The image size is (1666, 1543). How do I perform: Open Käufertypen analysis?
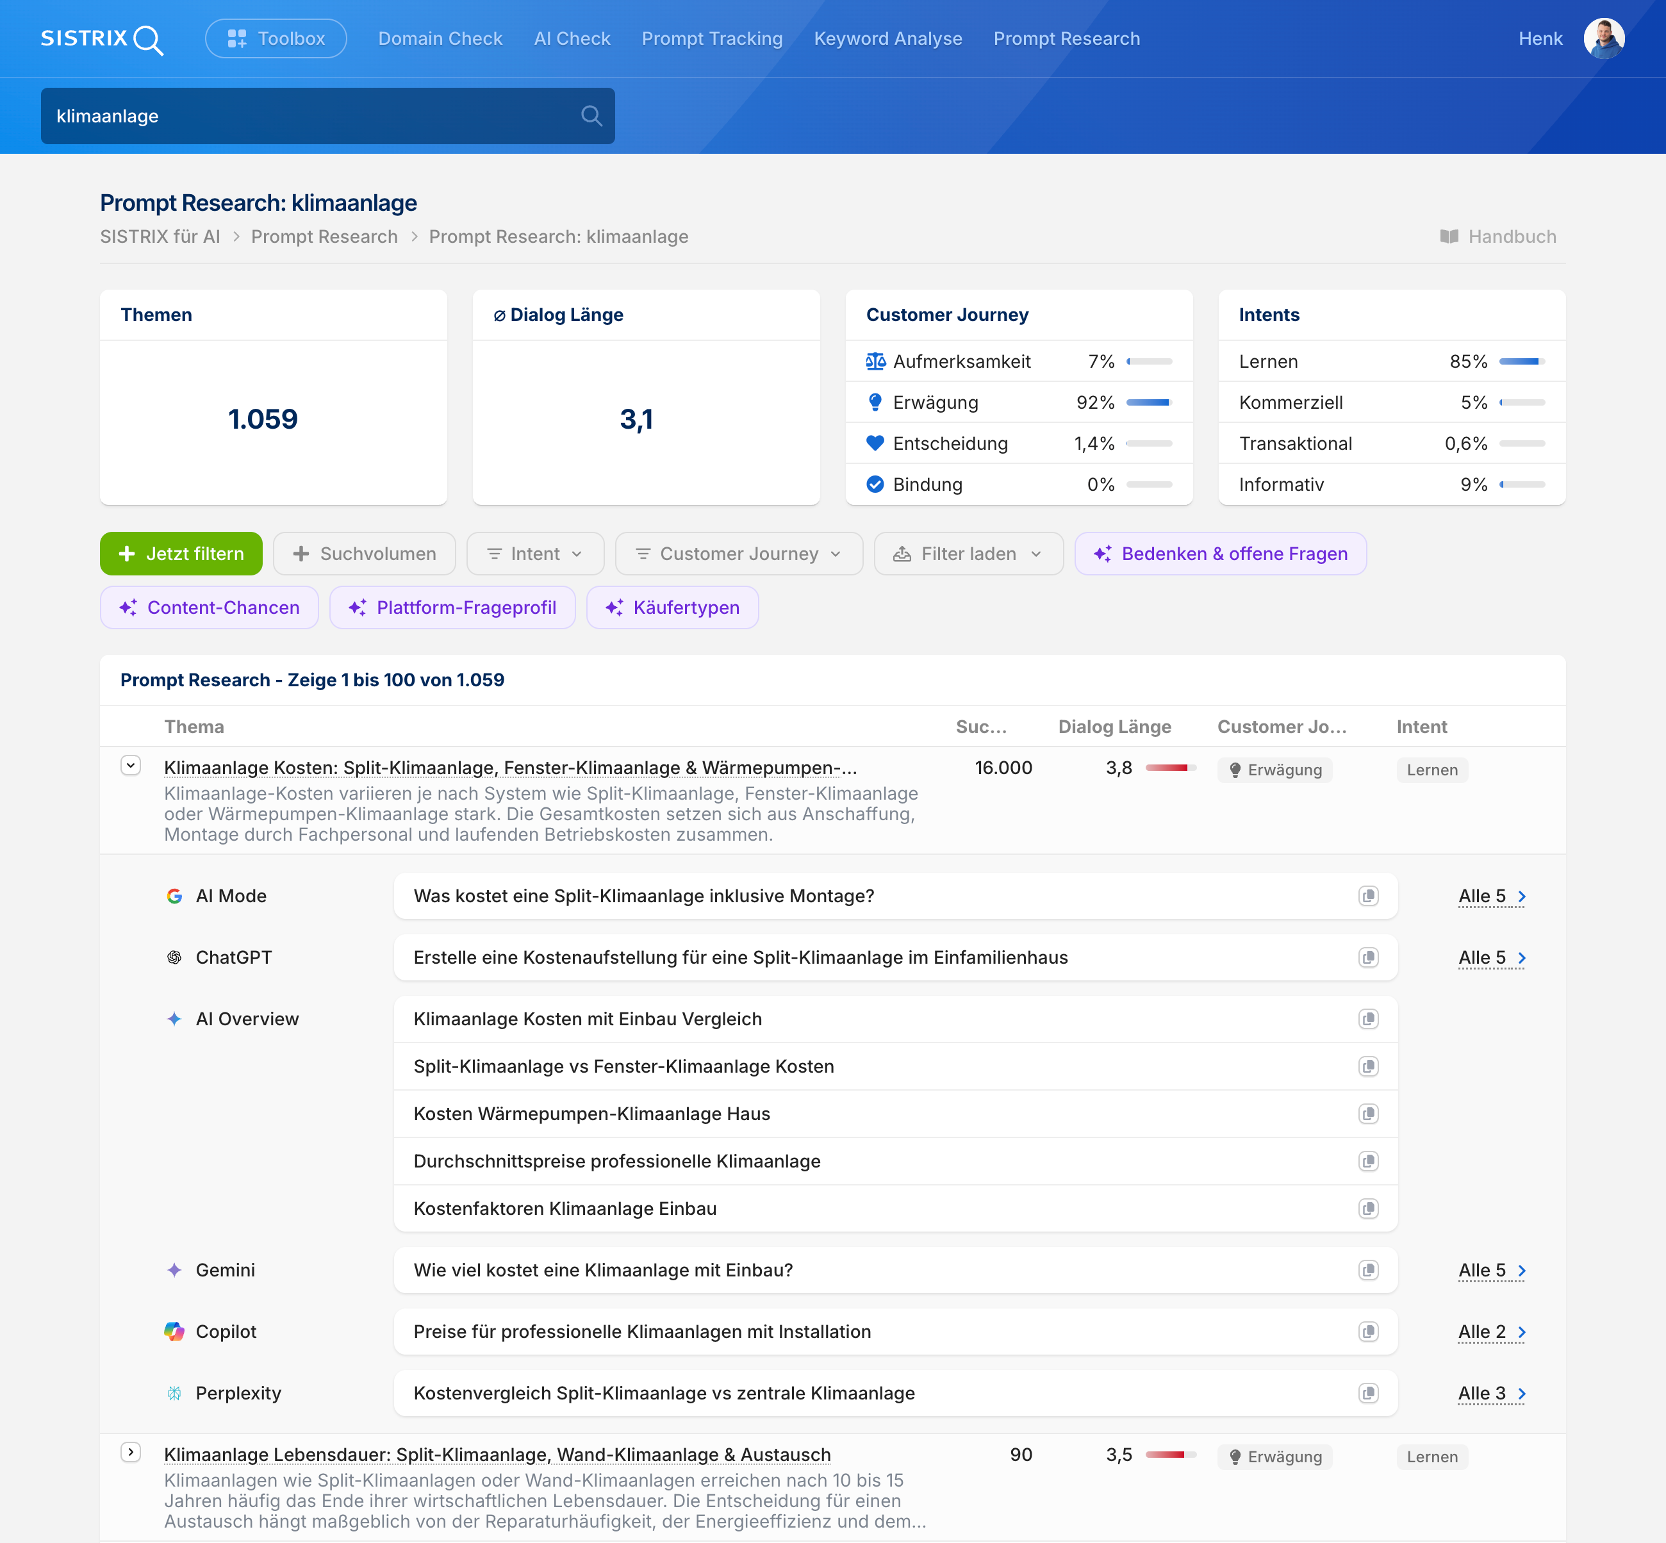point(672,607)
